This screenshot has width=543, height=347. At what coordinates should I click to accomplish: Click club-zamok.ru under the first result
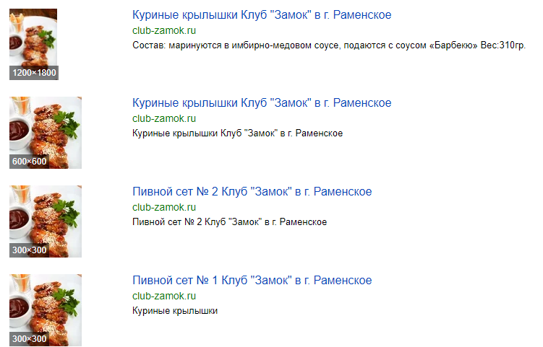click(164, 30)
